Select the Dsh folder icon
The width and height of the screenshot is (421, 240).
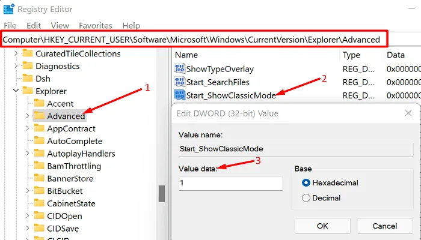point(28,78)
